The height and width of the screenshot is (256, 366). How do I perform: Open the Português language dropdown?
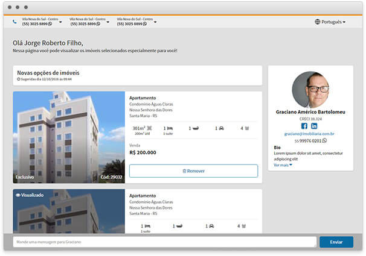tap(330, 22)
